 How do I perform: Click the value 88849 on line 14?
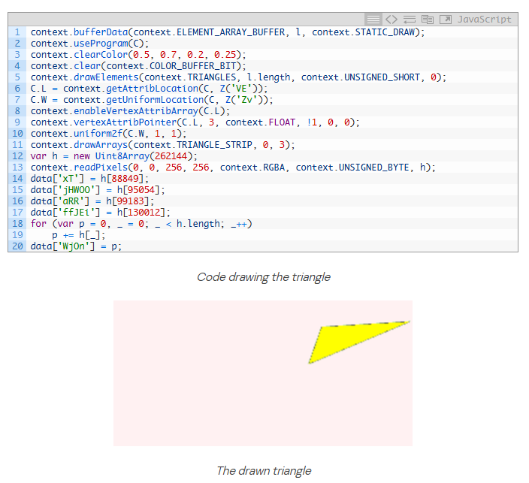[x=125, y=179]
